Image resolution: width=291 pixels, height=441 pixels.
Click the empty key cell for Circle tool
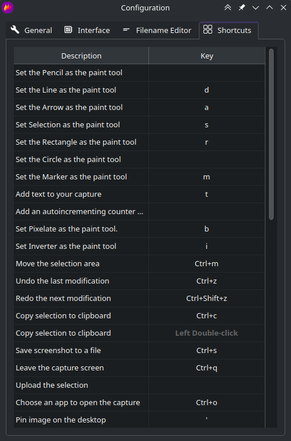(207, 160)
